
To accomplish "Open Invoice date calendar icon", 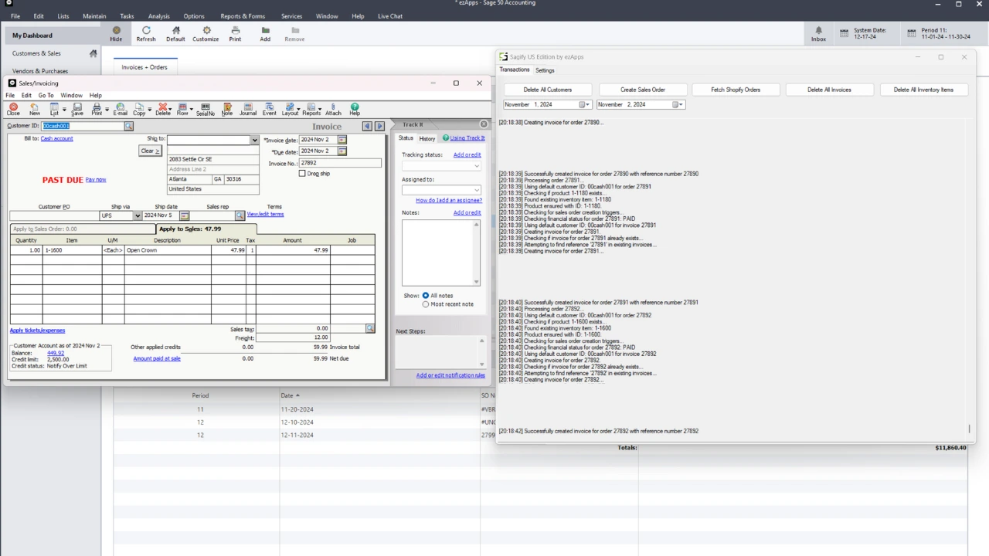I will [342, 140].
